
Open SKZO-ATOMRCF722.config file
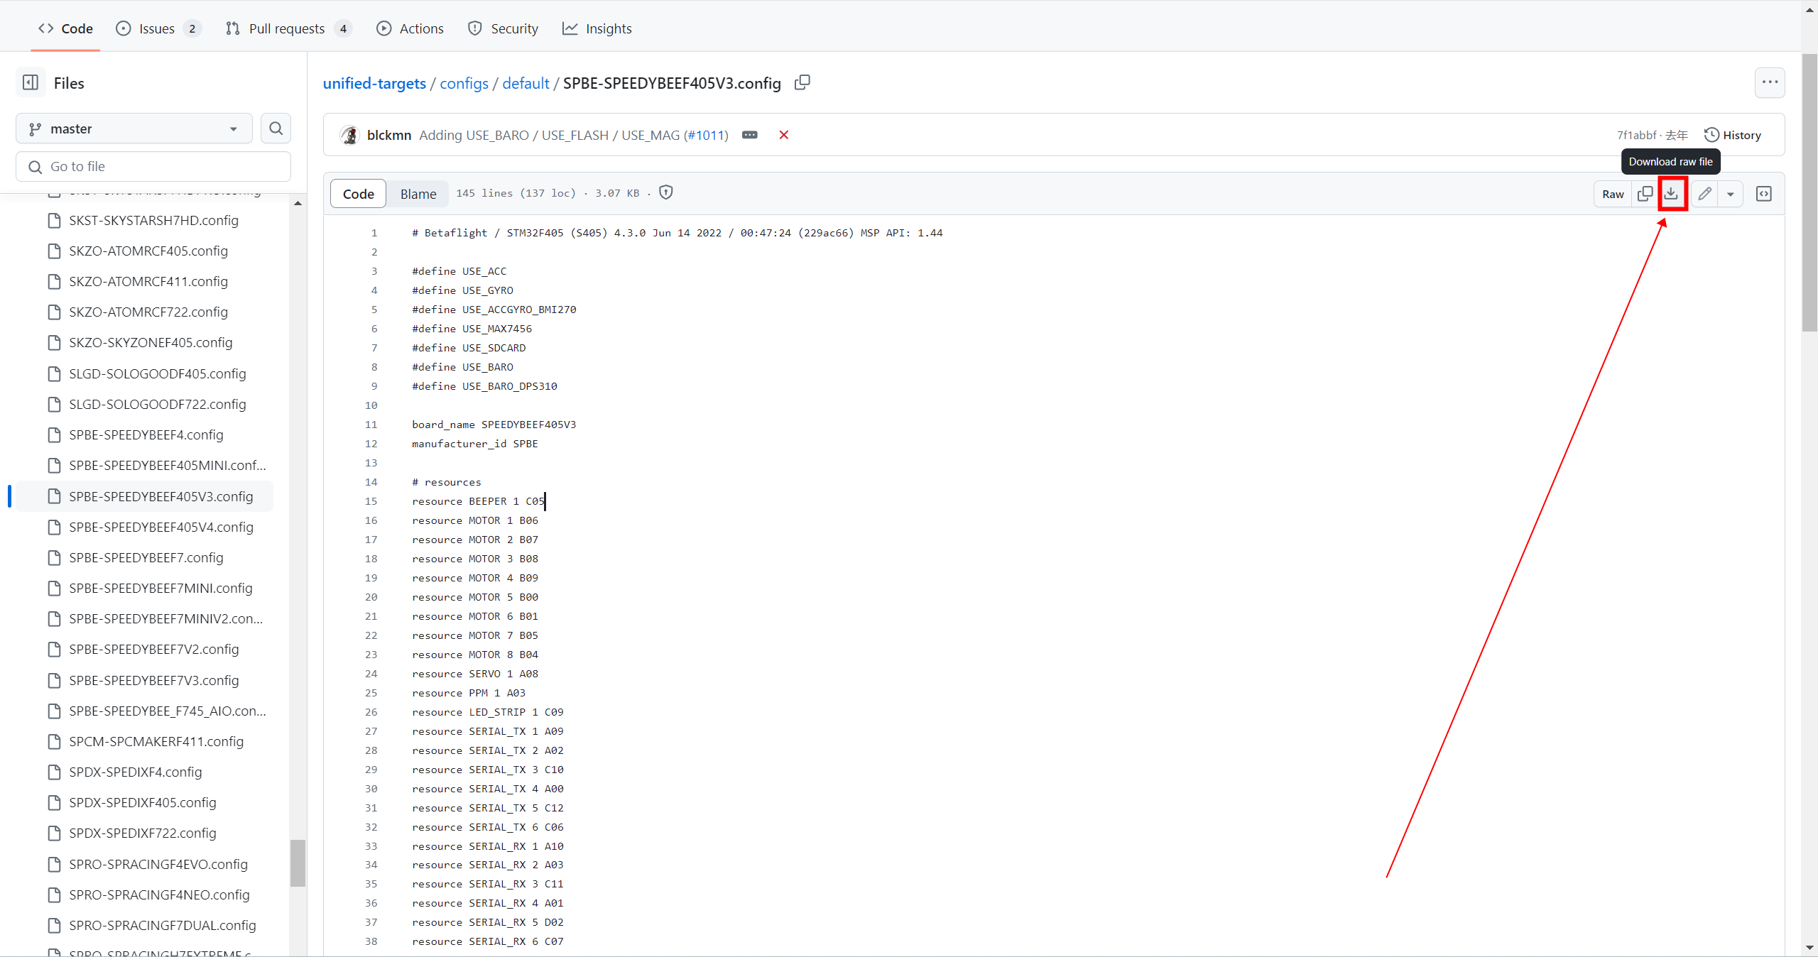click(148, 312)
